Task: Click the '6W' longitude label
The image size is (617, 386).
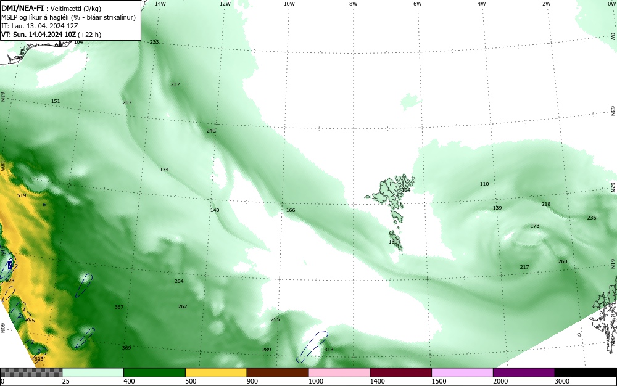Action: coord(418,4)
